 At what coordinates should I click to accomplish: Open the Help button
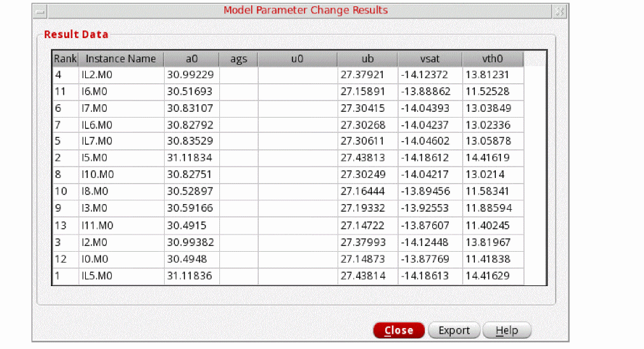tap(507, 330)
